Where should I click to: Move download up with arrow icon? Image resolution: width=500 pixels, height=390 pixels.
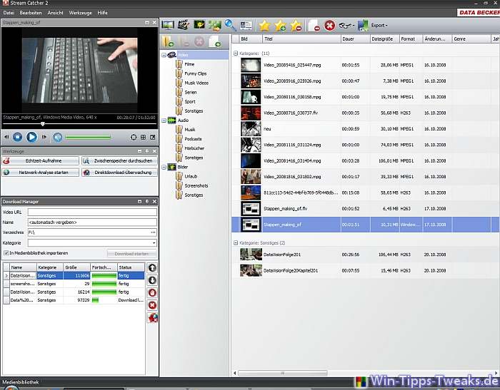tap(152, 268)
